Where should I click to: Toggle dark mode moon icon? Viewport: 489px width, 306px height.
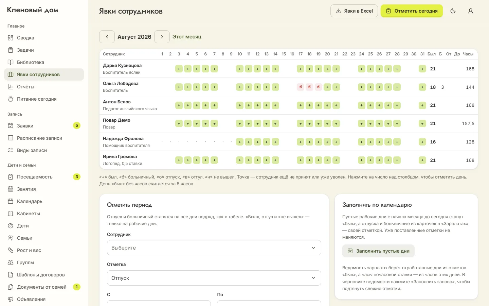point(453,11)
